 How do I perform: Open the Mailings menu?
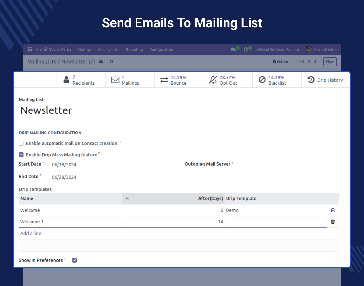pyautogui.click(x=84, y=50)
